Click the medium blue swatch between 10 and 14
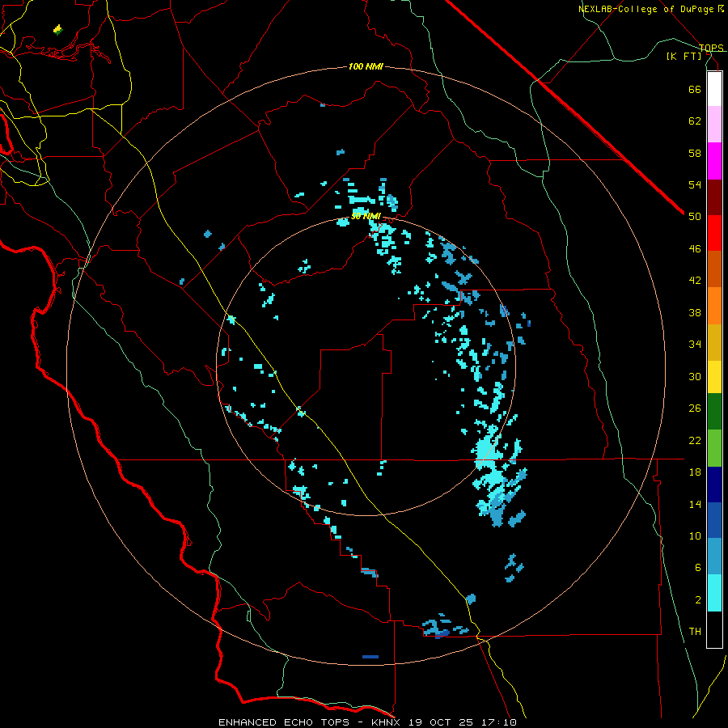 (714, 520)
